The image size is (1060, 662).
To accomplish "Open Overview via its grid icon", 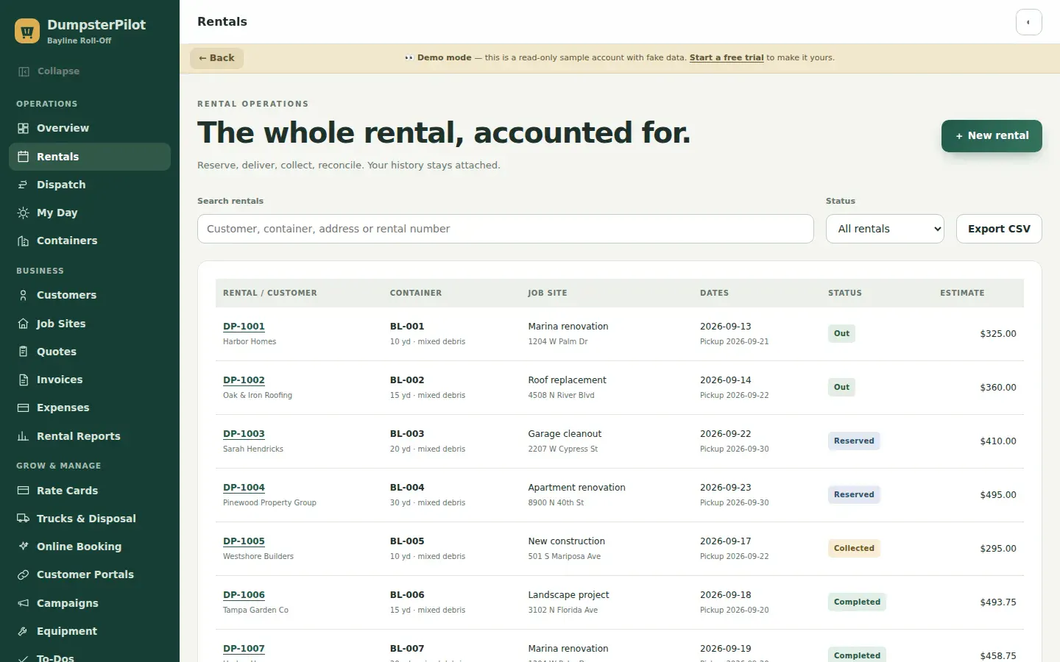I will (24, 128).
